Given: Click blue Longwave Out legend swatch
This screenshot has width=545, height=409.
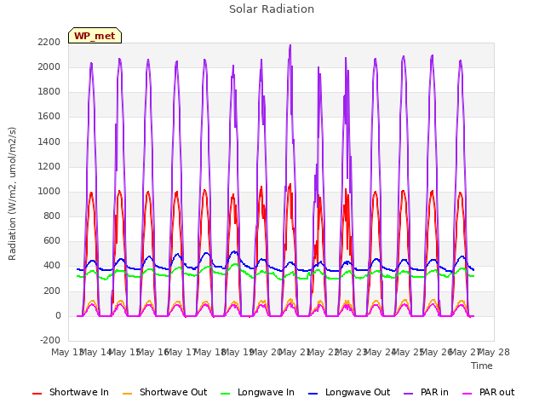Looking at the screenshot, I should pos(313,394).
